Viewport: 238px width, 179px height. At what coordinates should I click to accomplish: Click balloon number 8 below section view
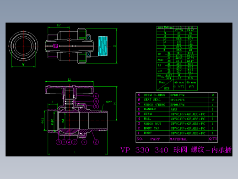pos(59,142)
